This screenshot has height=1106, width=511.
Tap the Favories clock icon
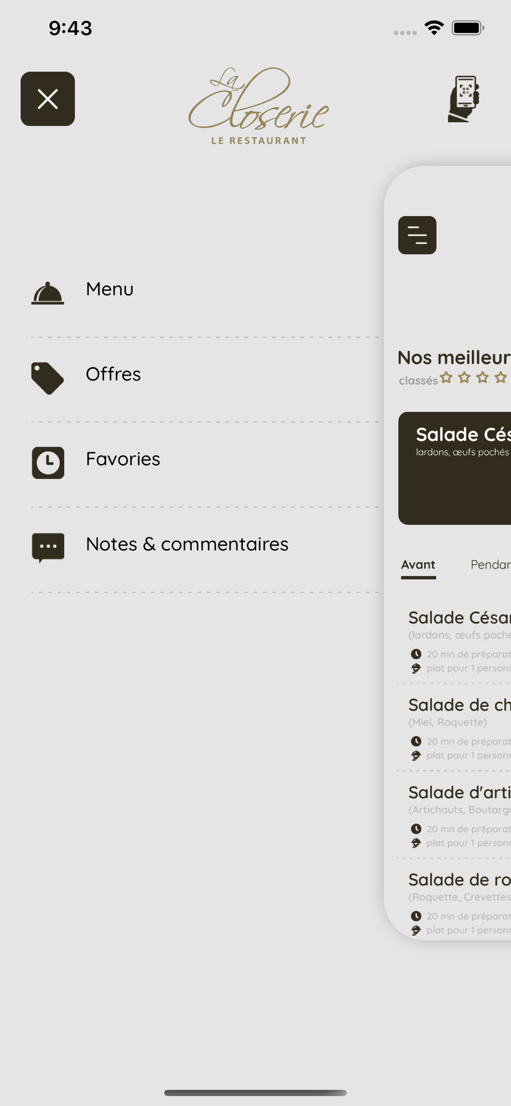48,463
